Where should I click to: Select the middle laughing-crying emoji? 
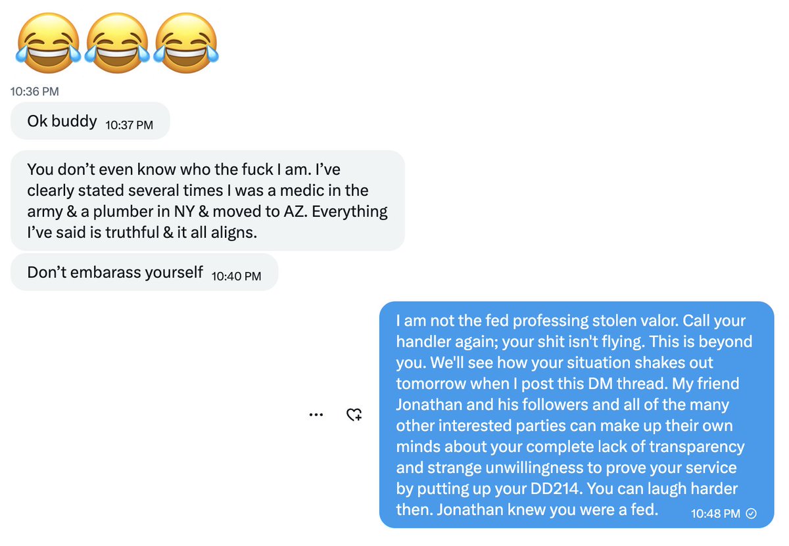[x=118, y=41]
